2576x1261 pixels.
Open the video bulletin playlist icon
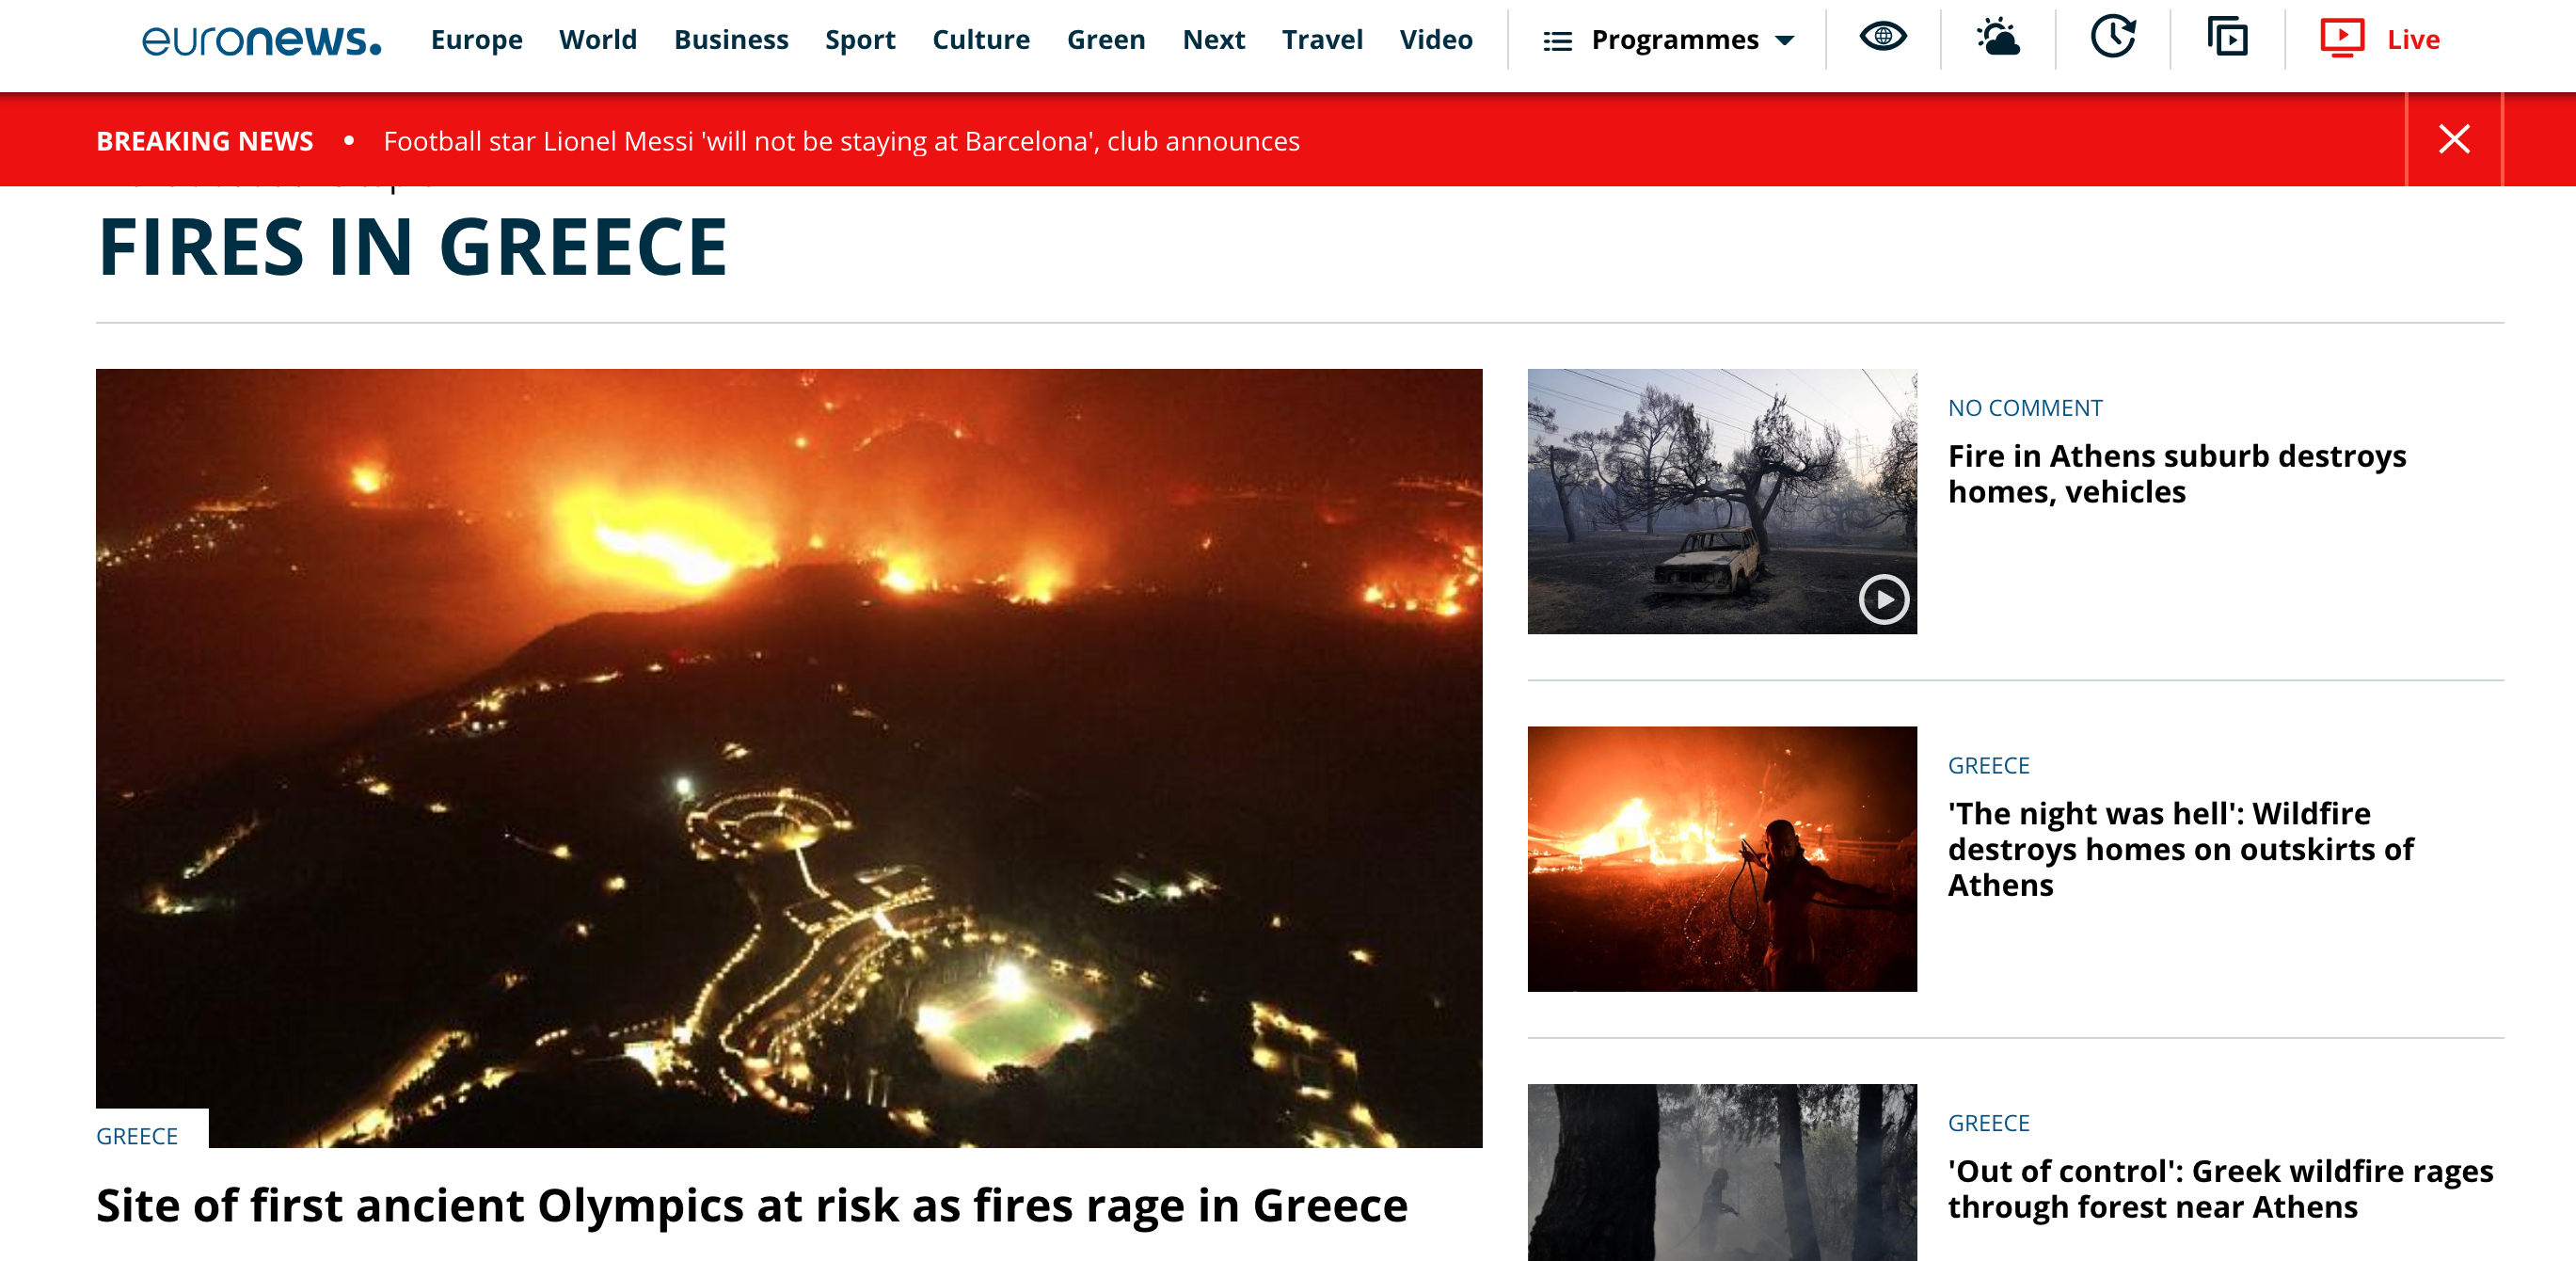pos(2228,38)
